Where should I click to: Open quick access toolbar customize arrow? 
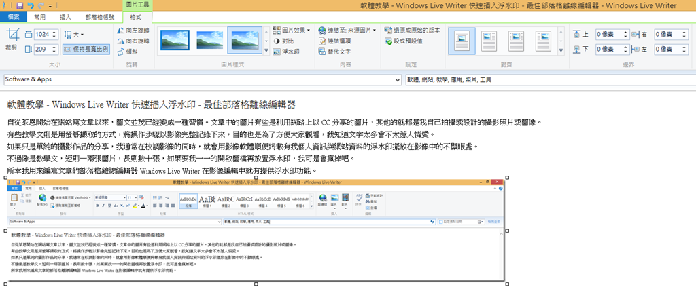pos(50,6)
